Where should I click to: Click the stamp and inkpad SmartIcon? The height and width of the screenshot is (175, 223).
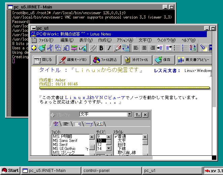click(x=66, y=48)
